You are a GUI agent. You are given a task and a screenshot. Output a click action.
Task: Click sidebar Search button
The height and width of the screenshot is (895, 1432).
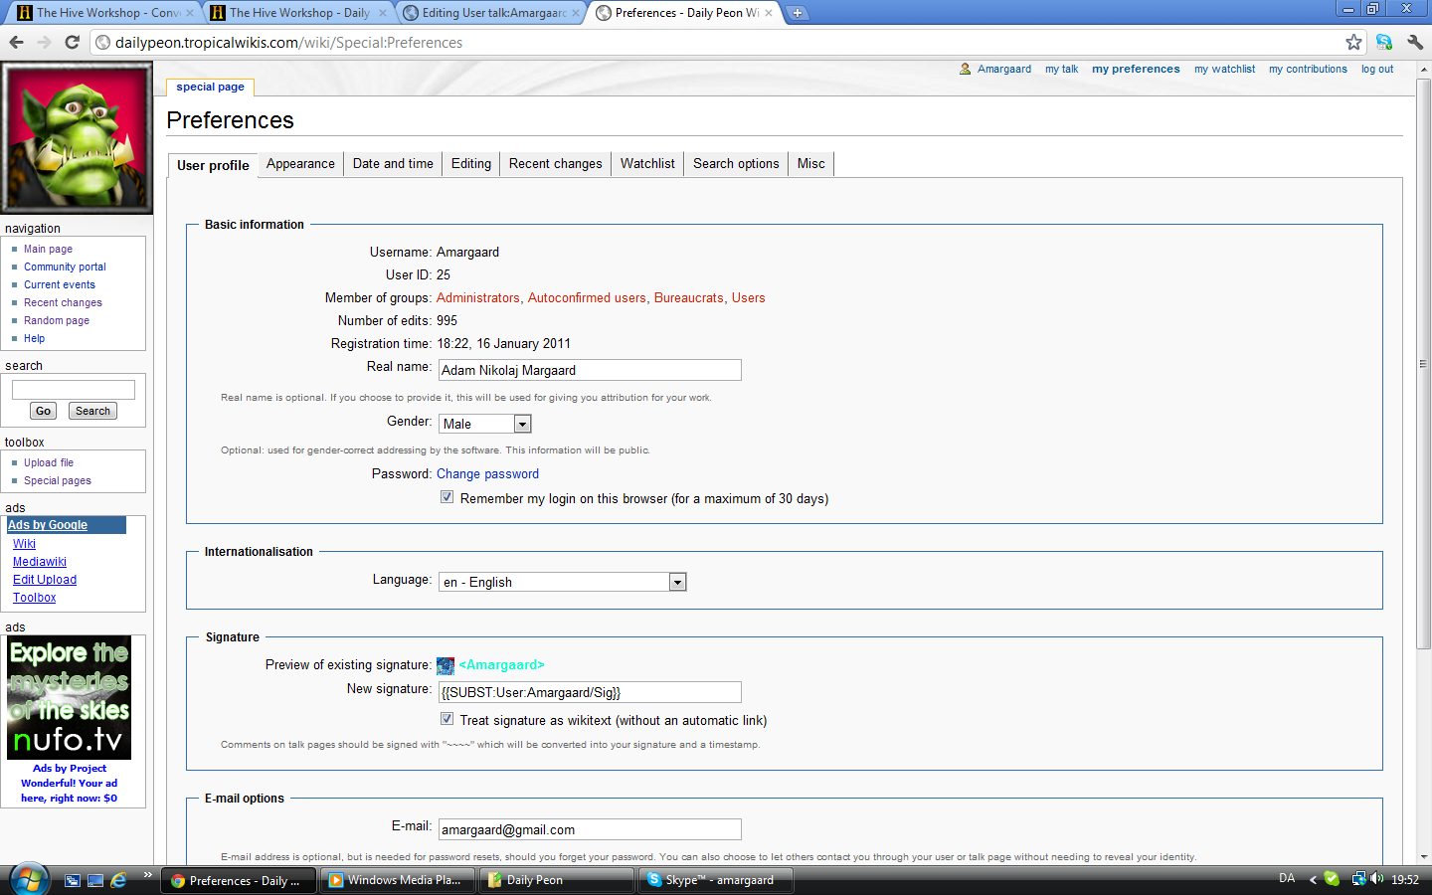92,411
